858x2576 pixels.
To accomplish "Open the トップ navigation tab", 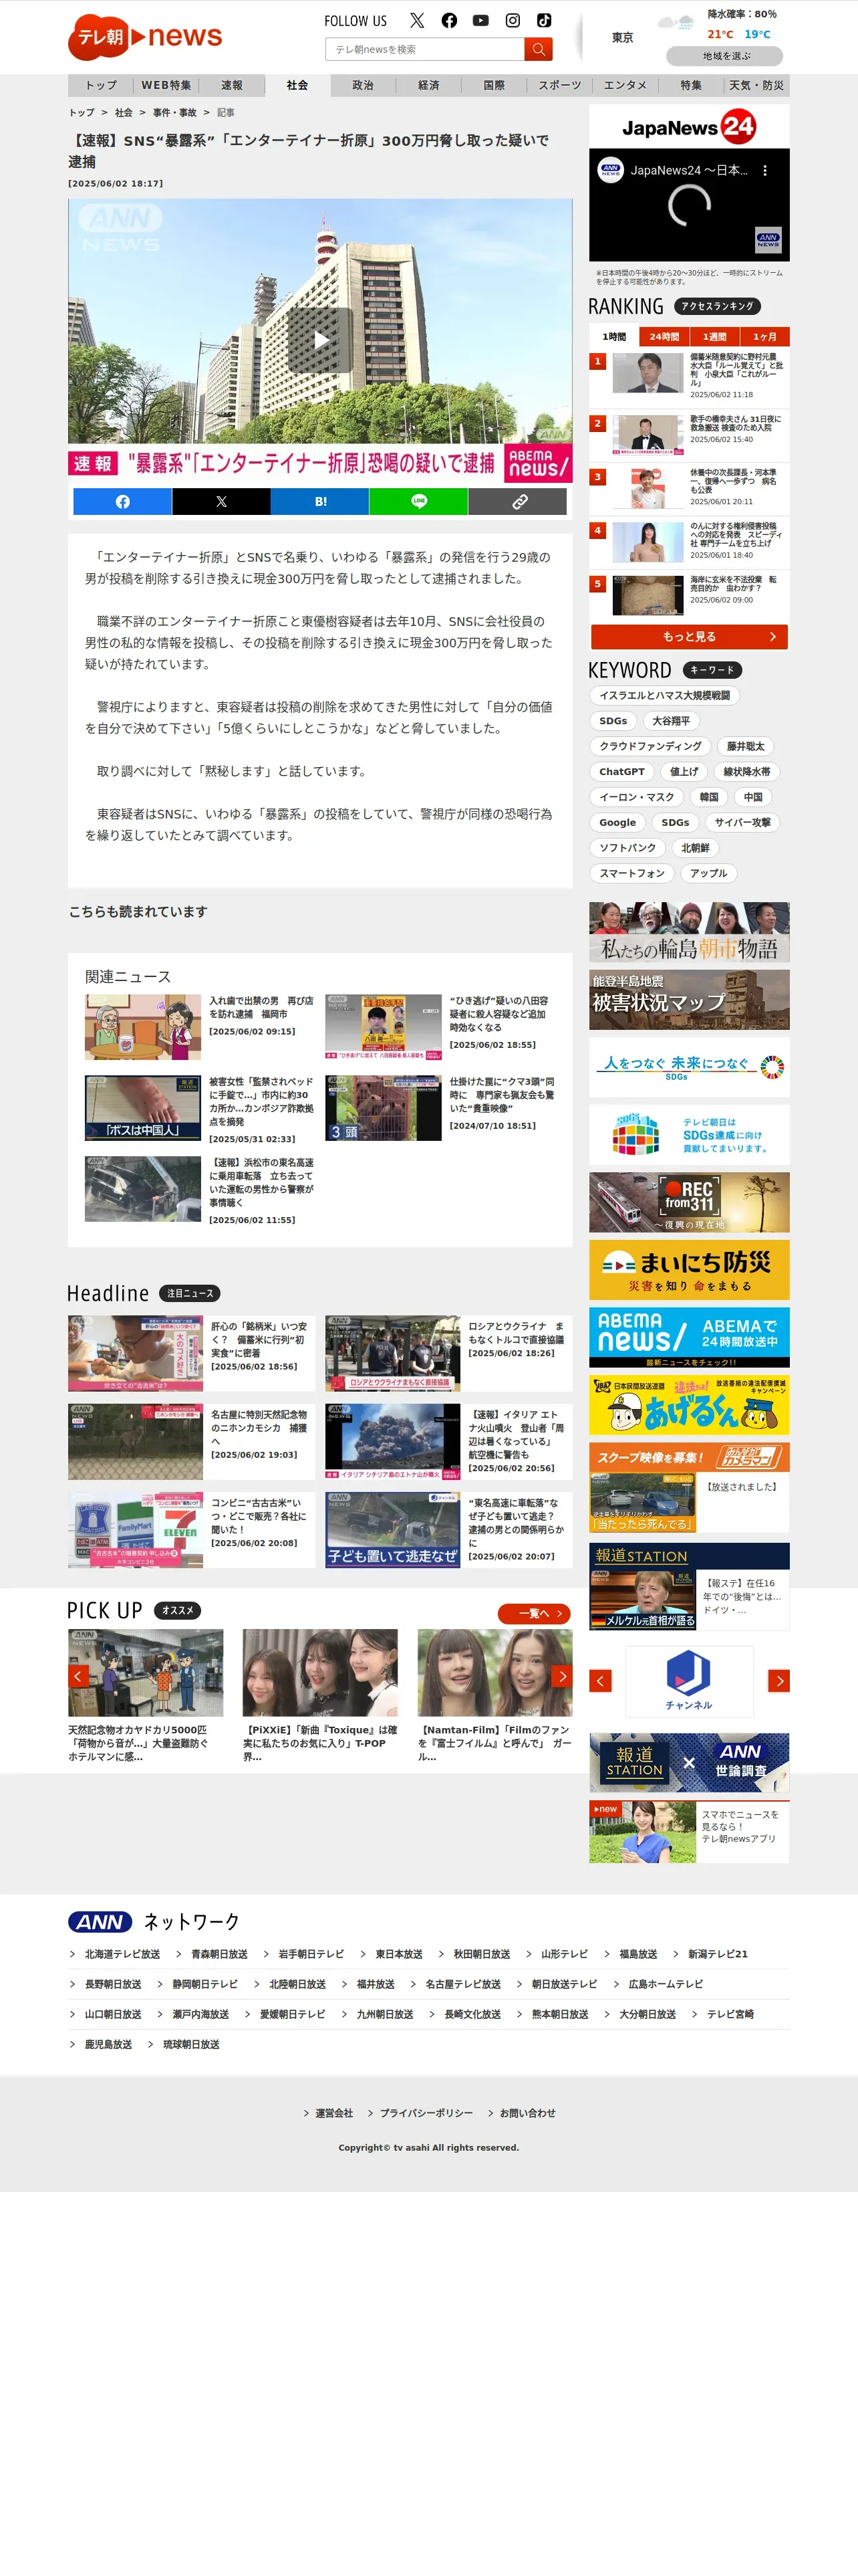I will tap(101, 85).
